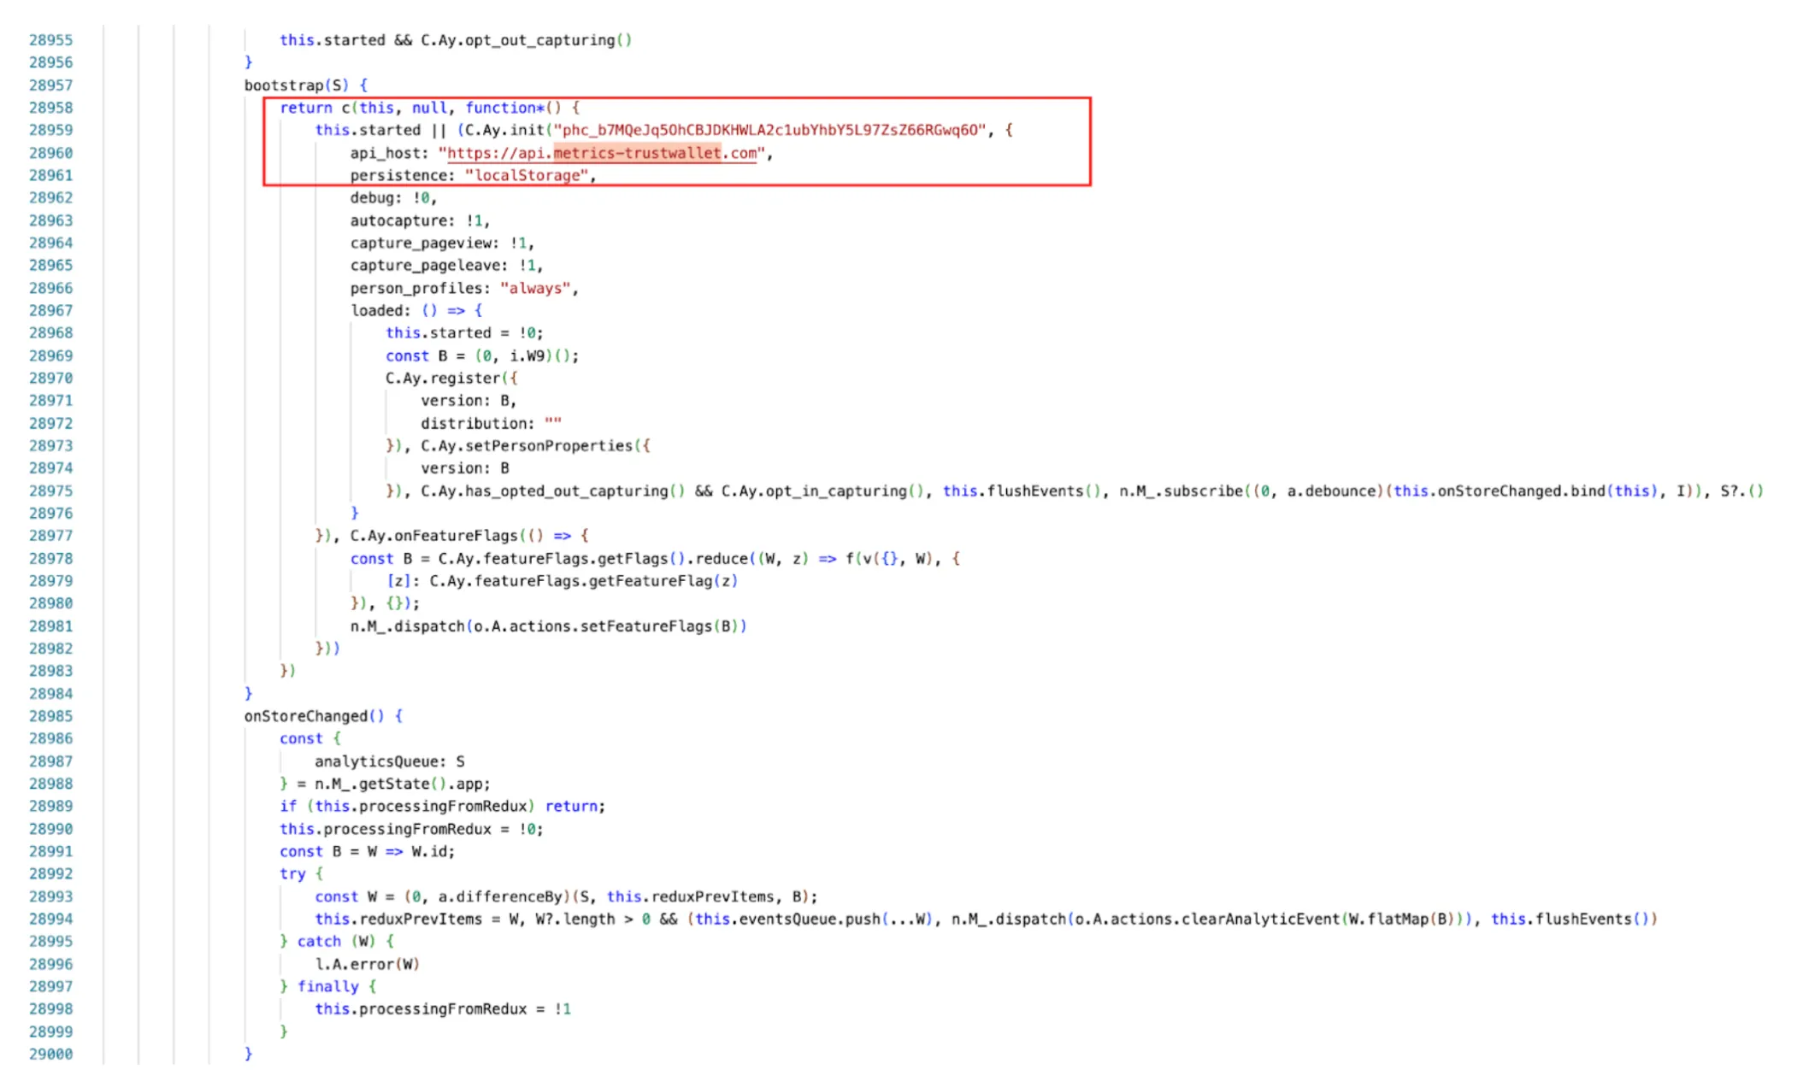Click the finally keyword on line 28997

pos(328,986)
